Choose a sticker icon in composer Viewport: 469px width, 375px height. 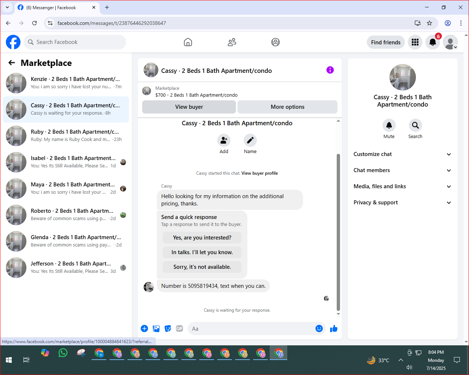[x=168, y=328]
